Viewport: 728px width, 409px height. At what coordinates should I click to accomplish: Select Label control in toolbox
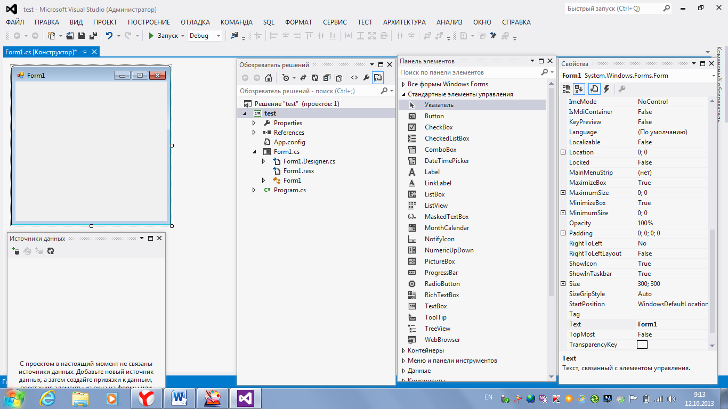(x=432, y=172)
